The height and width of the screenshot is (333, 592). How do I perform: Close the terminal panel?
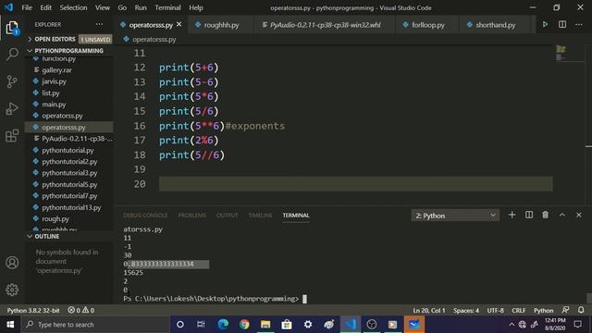point(579,216)
